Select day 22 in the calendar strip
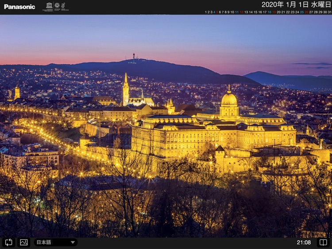 [288, 12]
